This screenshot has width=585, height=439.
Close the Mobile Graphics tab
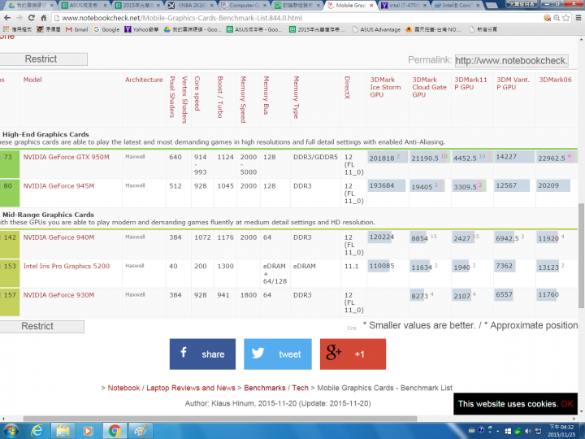click(371, 6)
